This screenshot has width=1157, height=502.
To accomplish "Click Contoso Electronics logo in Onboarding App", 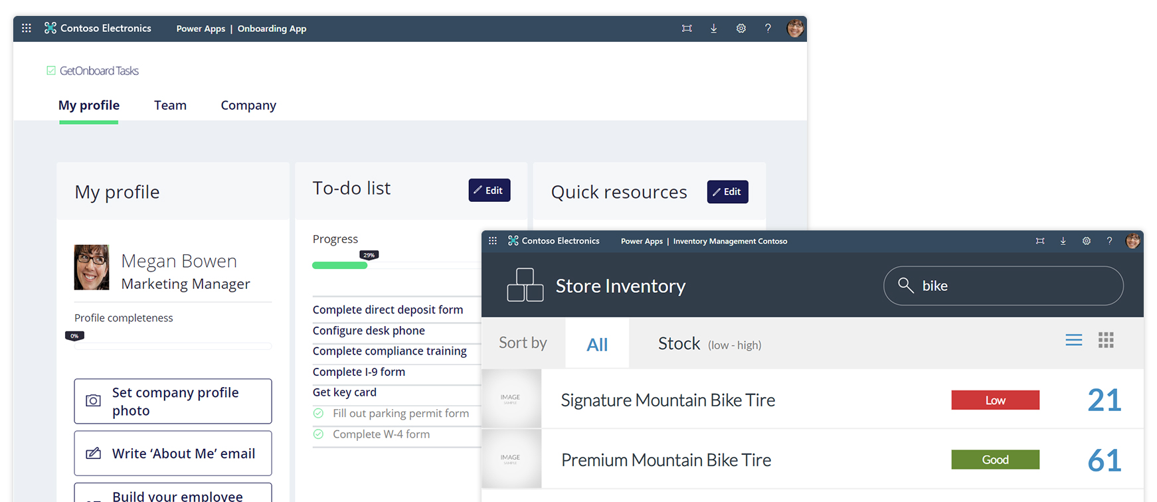I will pyautogui.click(x=50, y=28).
